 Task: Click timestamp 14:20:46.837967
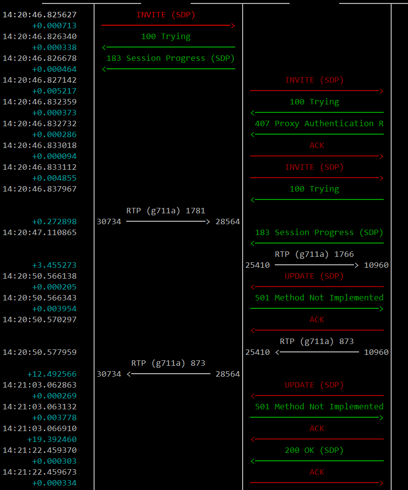40,189
